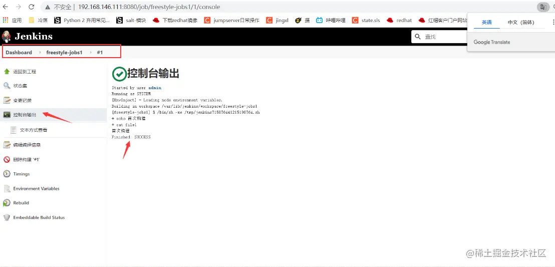Open the 红帽客户门户网站 bookmark
The width and height of the screenshot is (555, 267).
click(442, 20)
